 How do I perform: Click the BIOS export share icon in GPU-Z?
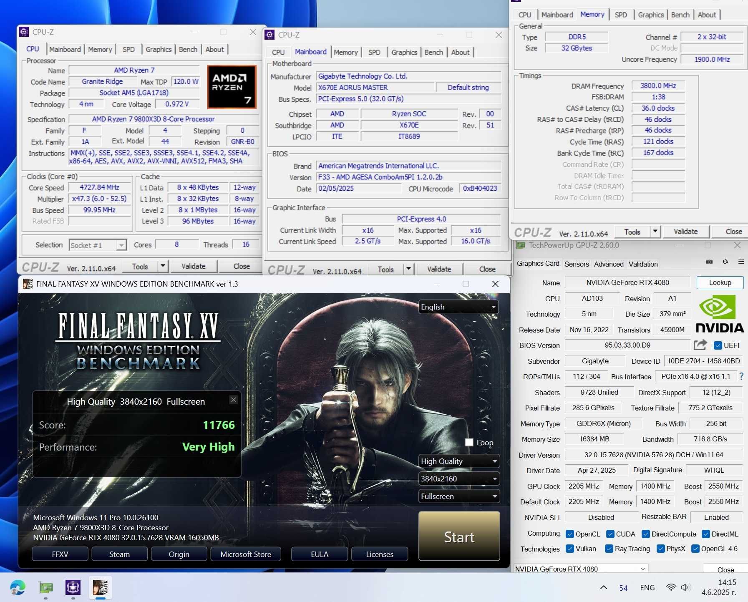pyautogui.click(x=700, y=345)
